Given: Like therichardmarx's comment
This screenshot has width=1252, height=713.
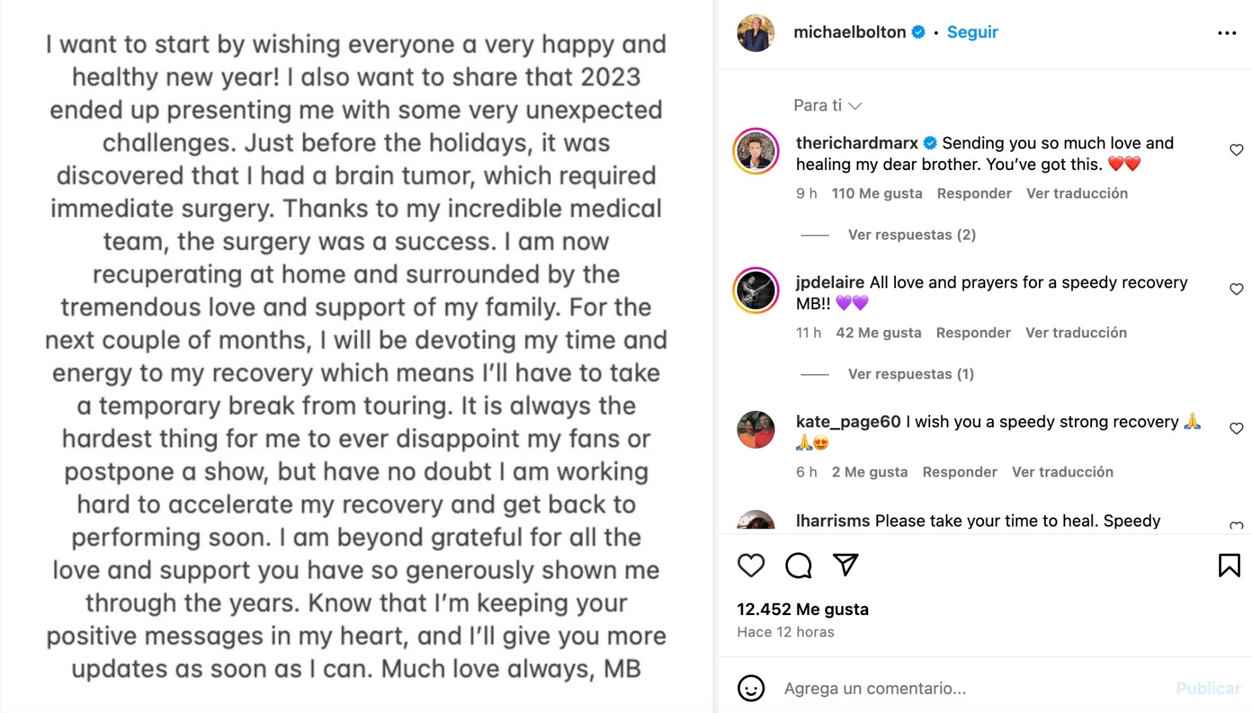Looking at the screenshot, I should 1236,150.
